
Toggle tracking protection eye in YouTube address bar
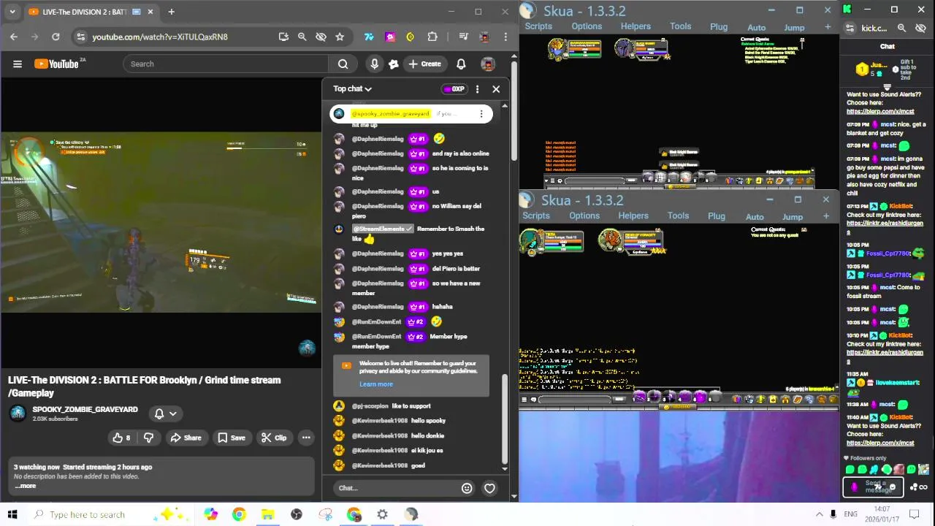coord(321,37)
